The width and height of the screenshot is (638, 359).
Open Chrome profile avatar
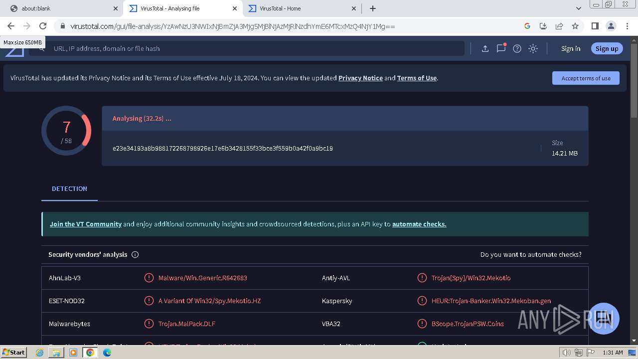point(611,26)
